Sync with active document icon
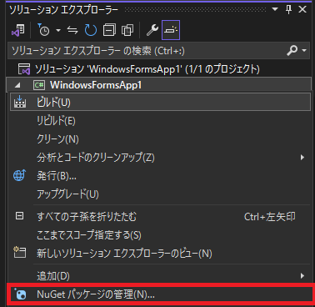Screen dimensions: 315x307 [72, 30]
